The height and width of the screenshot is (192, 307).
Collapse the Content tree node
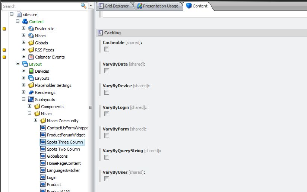pyautogui.click(x=18, y=21)
